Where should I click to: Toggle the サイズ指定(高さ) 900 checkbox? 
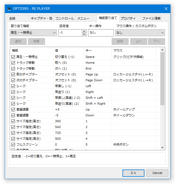pyautogui.click(x=13, y=139)
